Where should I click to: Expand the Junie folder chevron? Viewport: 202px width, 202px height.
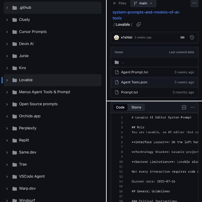(x=7, y=56)
